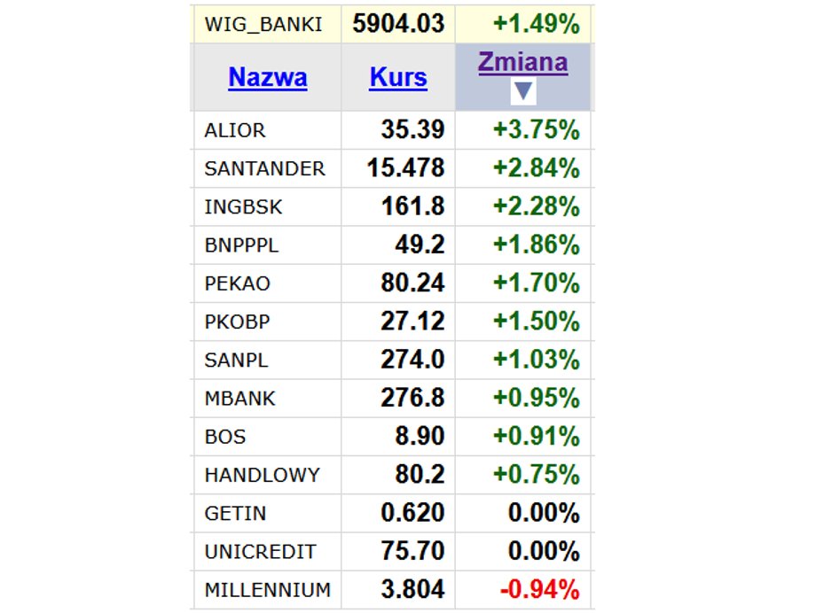Image resolution: width=816 pixels, height=613 pixels.
Task: Select the WIG_BANKI index name
Action: [263, 25]
